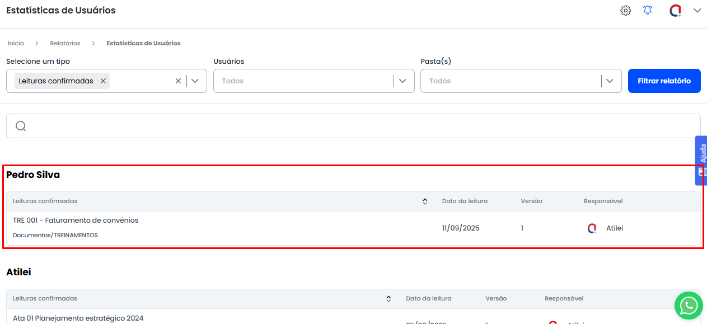Go to Início breadcrumb
Viewport: 707px width, 324px height.
tap(16, 43)
